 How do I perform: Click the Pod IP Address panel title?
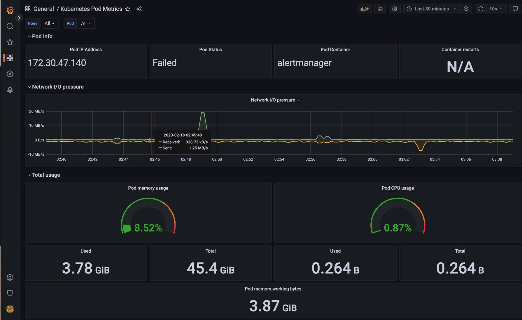(86, 50)
